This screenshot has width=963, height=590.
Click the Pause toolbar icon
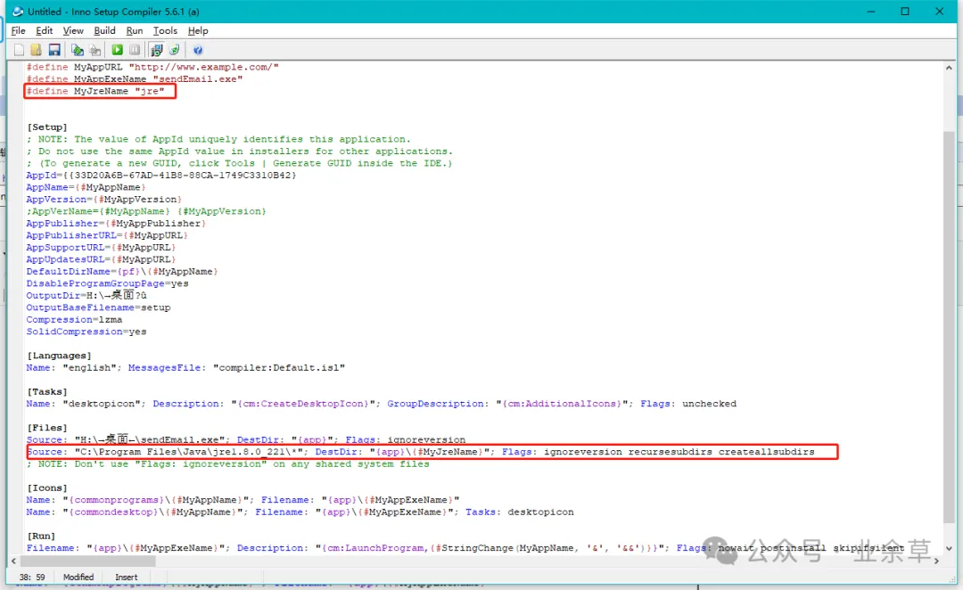coord(135,50)
